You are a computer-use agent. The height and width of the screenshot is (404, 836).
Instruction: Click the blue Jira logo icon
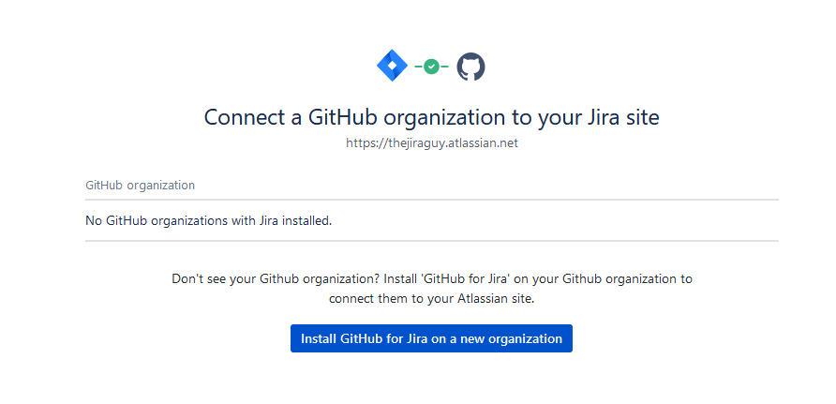391,67
